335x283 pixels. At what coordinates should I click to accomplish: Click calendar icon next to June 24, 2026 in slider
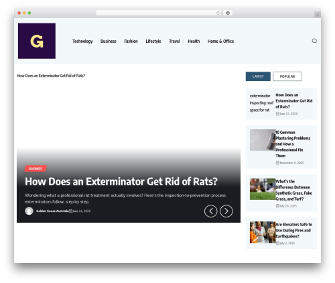click(x=70, y=211)
